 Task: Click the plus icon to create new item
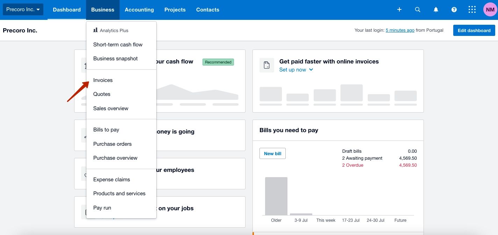pyautogui.click(x=399, y=9)
